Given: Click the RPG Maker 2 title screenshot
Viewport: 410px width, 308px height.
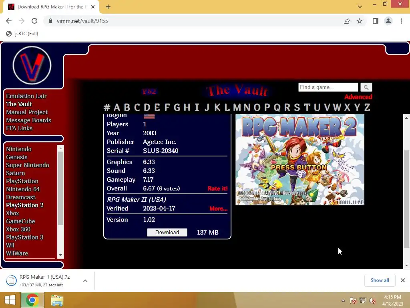Looking at the screenshot, I should 299,160.
